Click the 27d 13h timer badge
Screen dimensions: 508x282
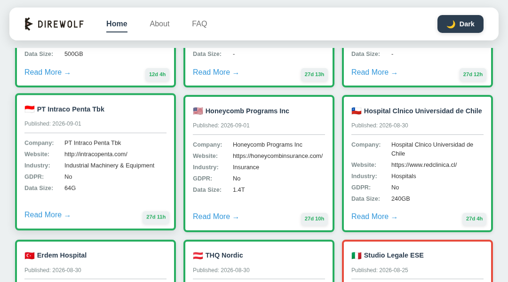pos(314,74)
